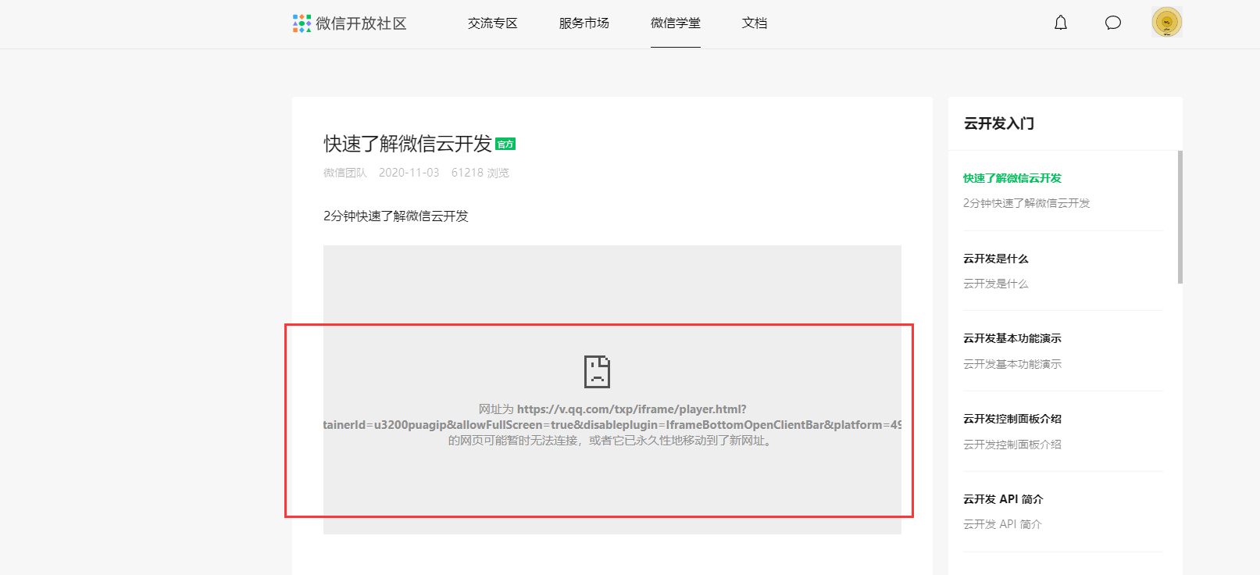This screenshot has height=575, width=1260.
Task: Click the view count 61218 浏览
Action: (x=480, y=173)
